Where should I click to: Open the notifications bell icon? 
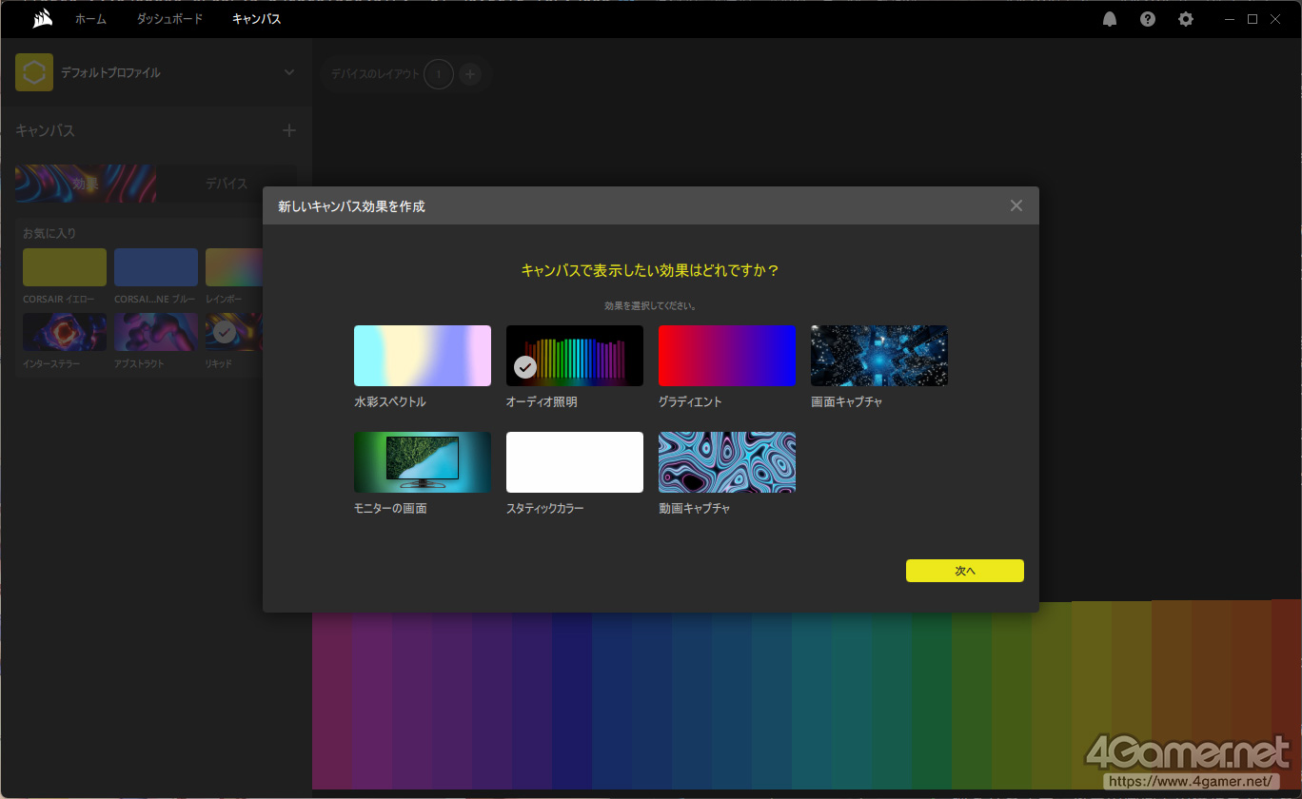click(x=1110, y=19)
